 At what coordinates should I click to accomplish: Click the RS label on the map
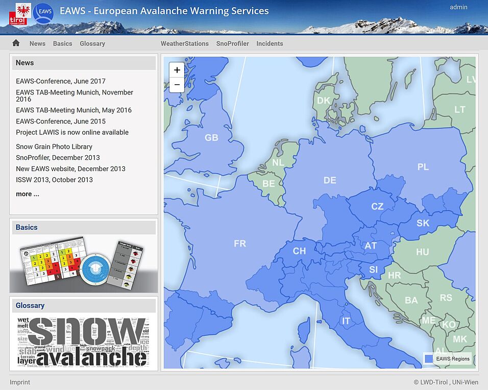[x=446, y=298]
